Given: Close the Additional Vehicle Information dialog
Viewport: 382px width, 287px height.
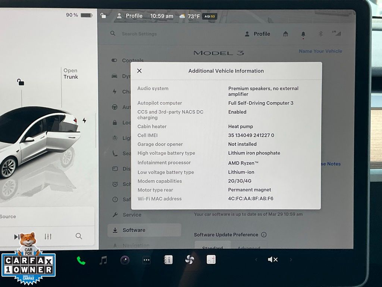Looking at the screenshot, I should point(139,71).
